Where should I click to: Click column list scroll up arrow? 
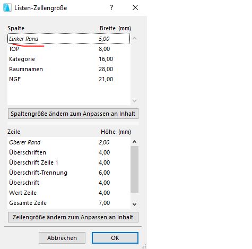[x=134, y=38]
